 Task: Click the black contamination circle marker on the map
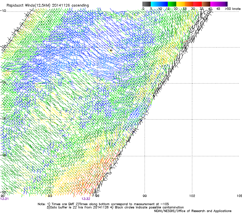pyautogui.click(x=111, y=50)
